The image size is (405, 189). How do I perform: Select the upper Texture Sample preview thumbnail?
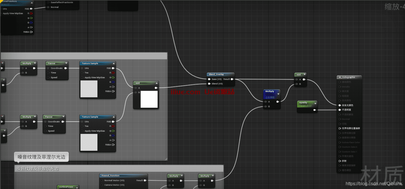pyautogui.click(x=89, y=89)
